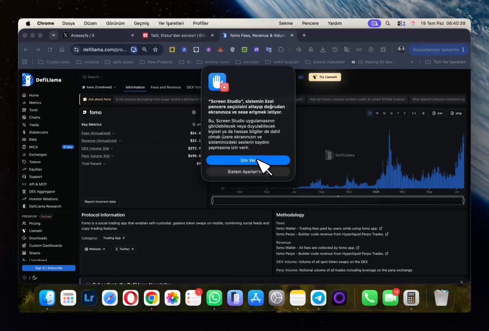
Task: Open DefiLlama Research in the sidebar
Action: pos(45,206)
